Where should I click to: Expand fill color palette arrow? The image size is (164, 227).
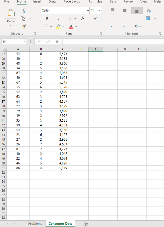63,27
